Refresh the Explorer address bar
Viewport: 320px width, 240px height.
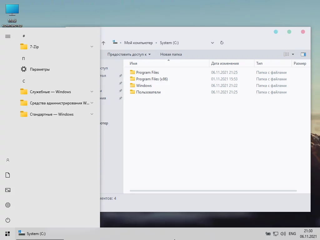(x=222, y=42)
